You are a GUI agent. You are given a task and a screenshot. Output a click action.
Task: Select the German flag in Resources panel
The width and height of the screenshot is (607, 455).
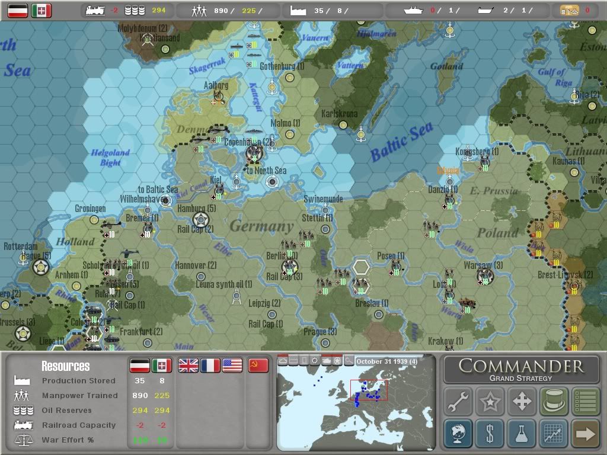click(140, 365)
